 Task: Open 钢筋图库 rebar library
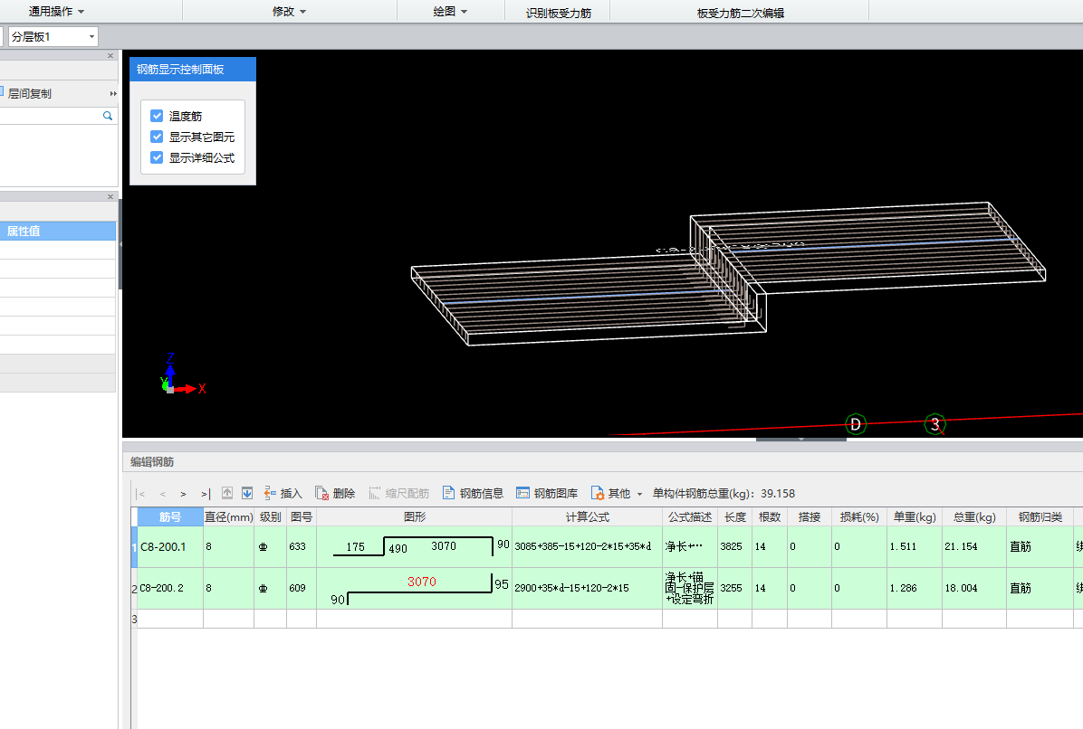coord(547,493)
